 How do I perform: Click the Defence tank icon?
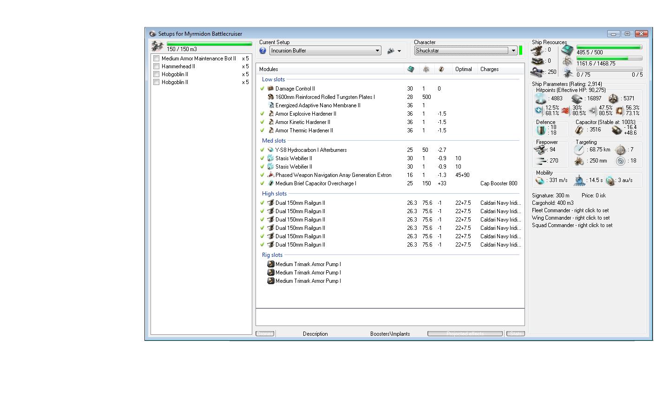pos(541,130)
